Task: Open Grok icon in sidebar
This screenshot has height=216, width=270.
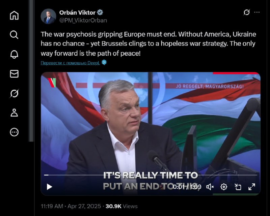Action: [x=14, y=93]
